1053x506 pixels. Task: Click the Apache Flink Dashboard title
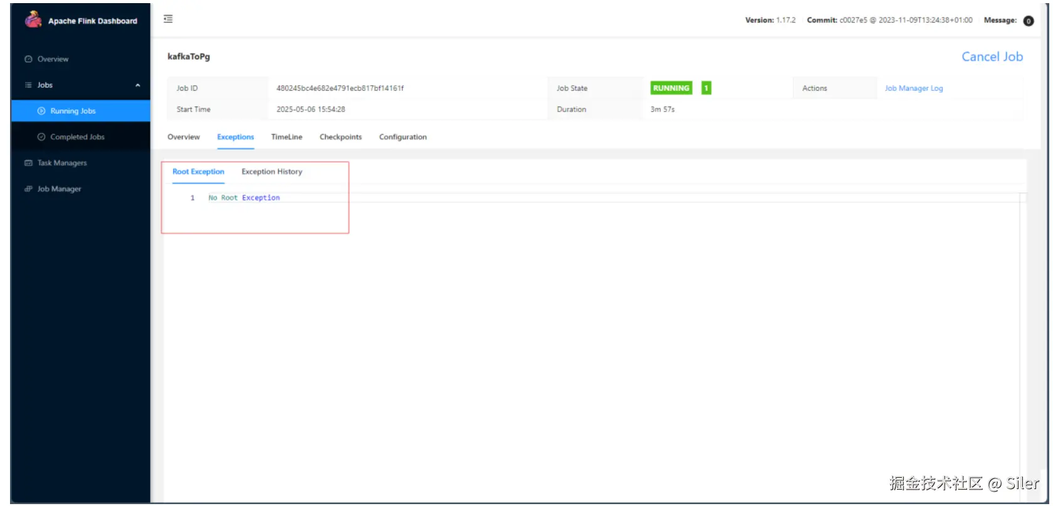93,21
